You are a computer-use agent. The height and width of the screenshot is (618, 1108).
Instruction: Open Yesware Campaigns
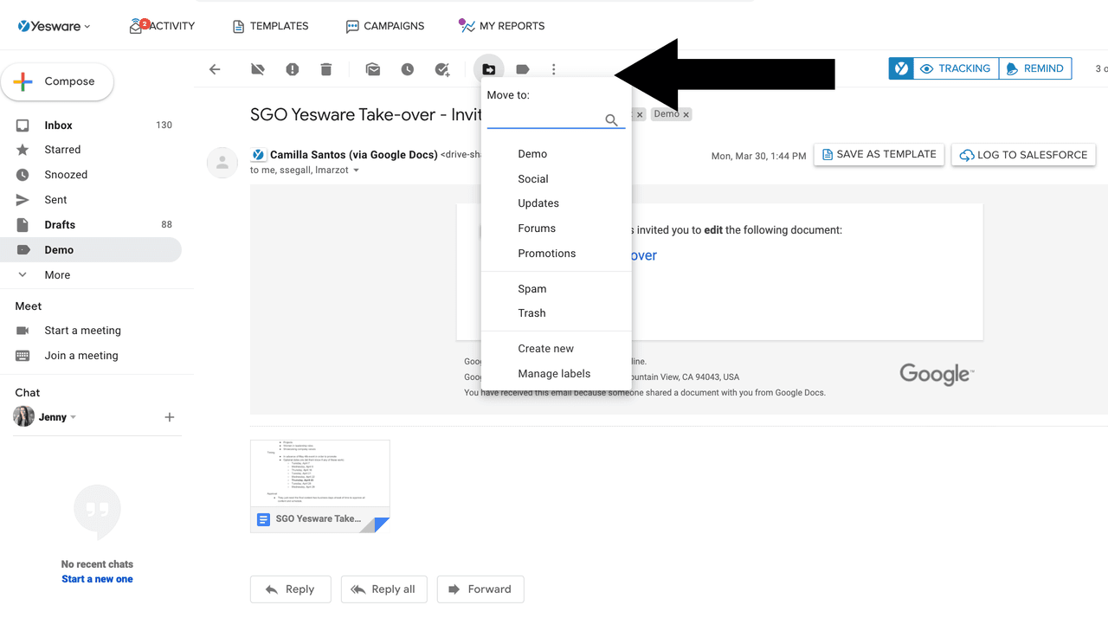tap(385, 26)
